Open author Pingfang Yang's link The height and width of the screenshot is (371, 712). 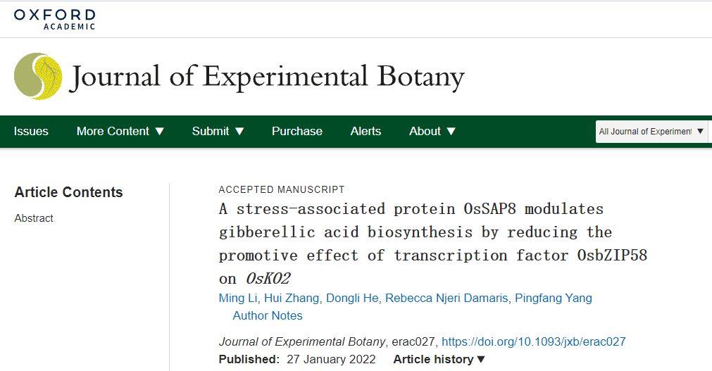pyautogui.click(x=554, y=298)
